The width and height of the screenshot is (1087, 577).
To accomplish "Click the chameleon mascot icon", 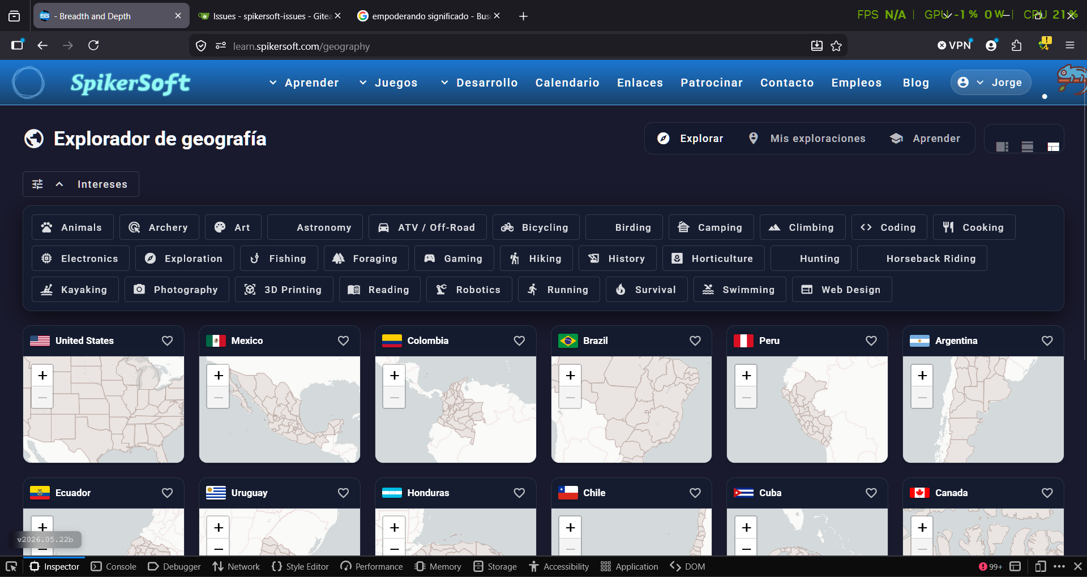I will (1071, 79).
